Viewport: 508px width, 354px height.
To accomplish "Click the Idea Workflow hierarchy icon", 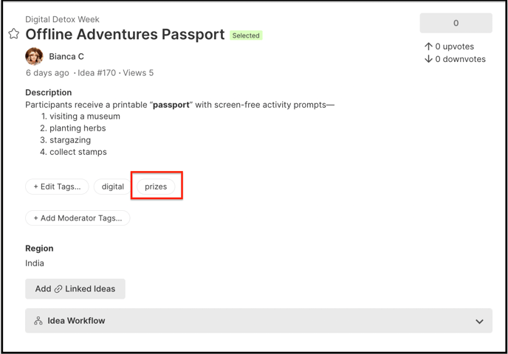I will (x=38, y=321).
